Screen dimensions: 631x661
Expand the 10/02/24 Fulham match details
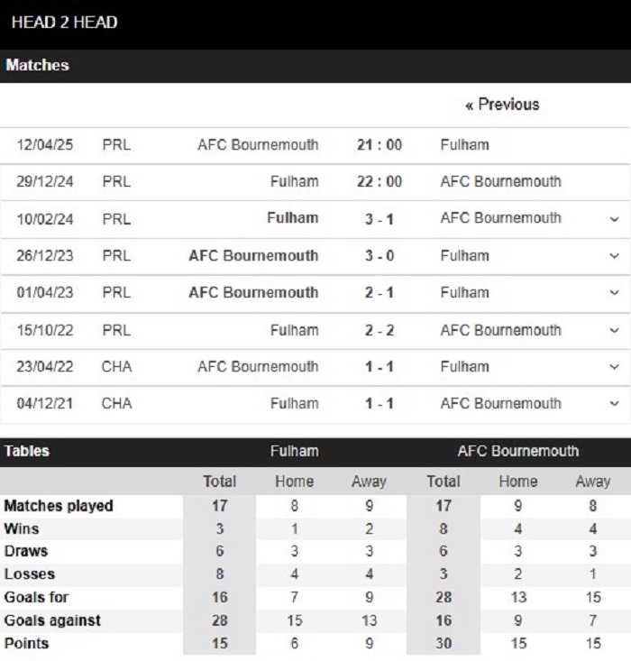click(615, 219)
